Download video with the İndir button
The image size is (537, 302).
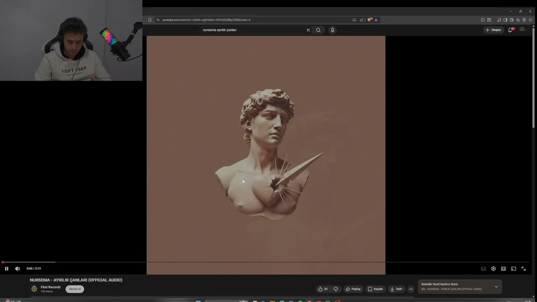click(396, 289)
